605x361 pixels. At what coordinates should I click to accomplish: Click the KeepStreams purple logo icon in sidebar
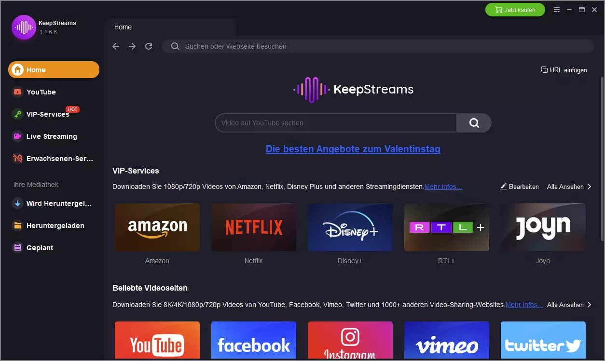[24, 27]
